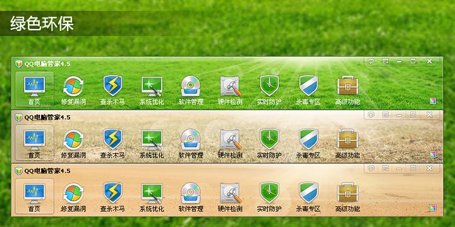
Task: Click feedback speech bubble in dry grass window
Action: (371, 115)
